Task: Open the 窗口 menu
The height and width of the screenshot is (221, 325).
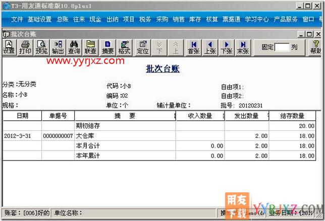Action: (308, 19)
